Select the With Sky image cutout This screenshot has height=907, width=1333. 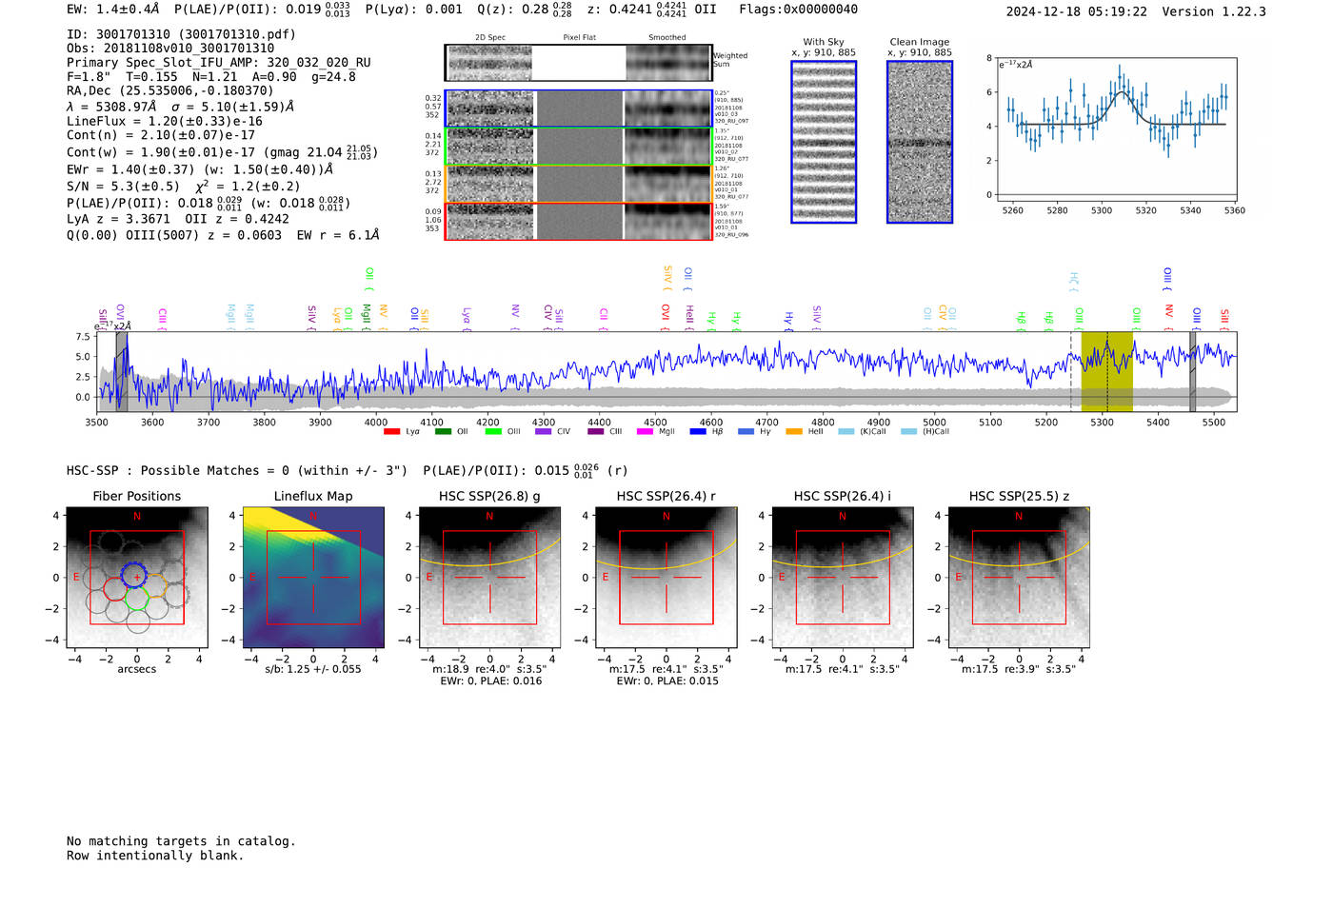[824, 142]
